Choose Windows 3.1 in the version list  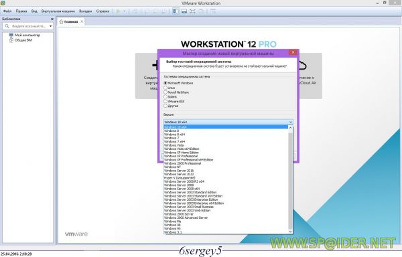226,232
